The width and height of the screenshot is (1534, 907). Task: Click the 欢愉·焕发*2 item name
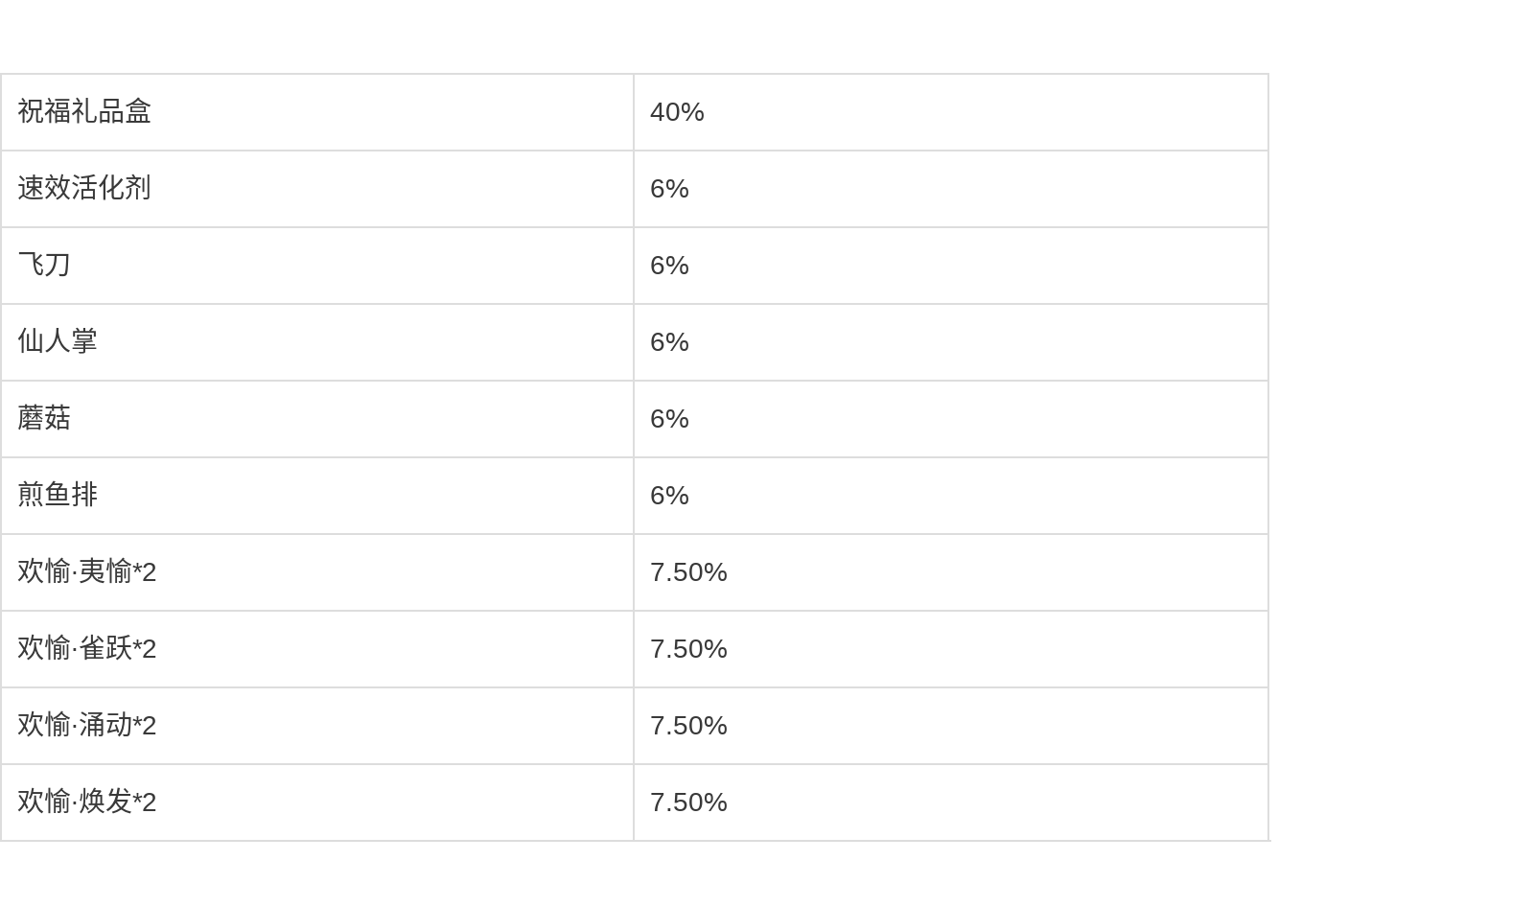click(86, 802)
